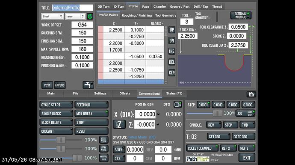Click the Title input field
The height and width of the screenshot is (165, 295).
(x=72, y=8)
